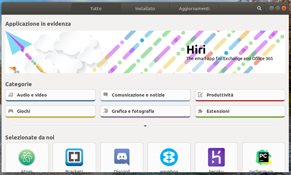Screen dimensions: 291x175
Task: Click the 'Categorie' heading
Action: tap(18, 84)
